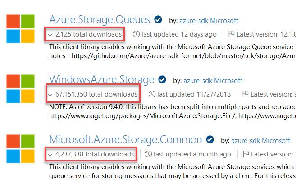The image size is (296, 184).
Task: Click '67,151,350 total downloads' text
Action: coord(96,94)
